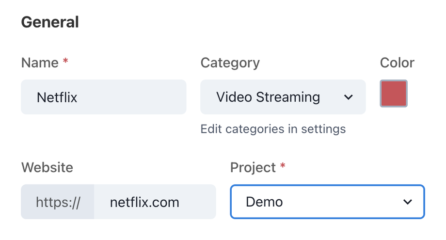The width and height of the screenshot is (446, 240).
Task: Click the Name field label
Action: point(40,63)
